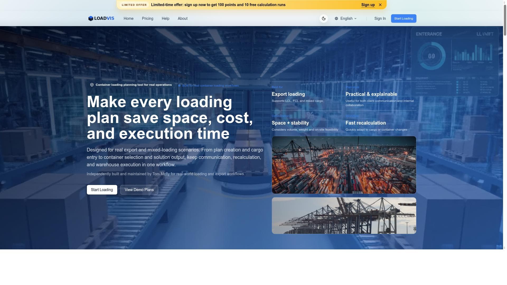Toggle dark mode with moon icon
Image resolution: width=507 pixels, height=285 pixels.
coord(323,18)
